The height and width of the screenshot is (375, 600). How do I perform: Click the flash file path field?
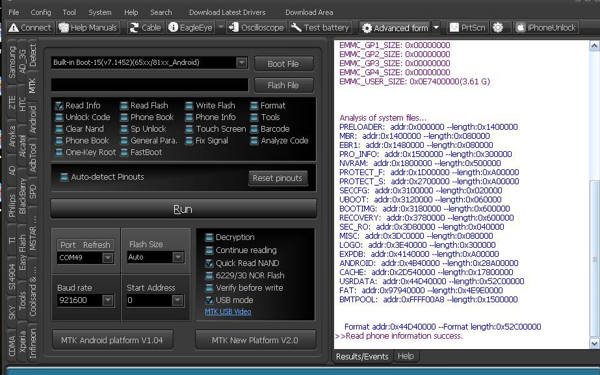[150, 85]
